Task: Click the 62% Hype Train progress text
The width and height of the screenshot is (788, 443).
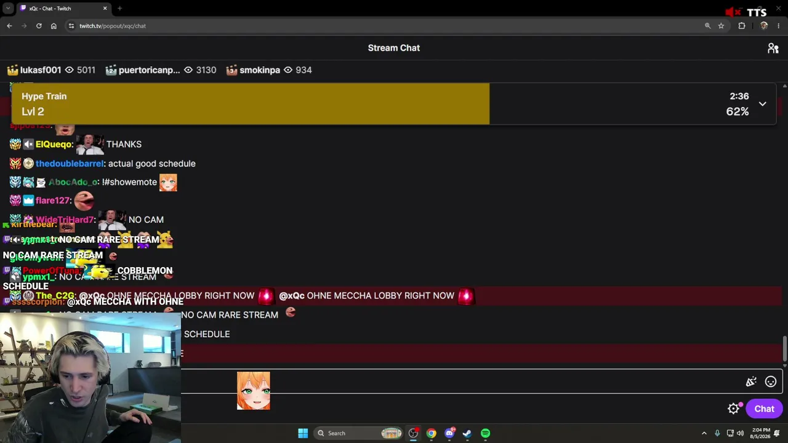Action: click(x=738, y=111)
